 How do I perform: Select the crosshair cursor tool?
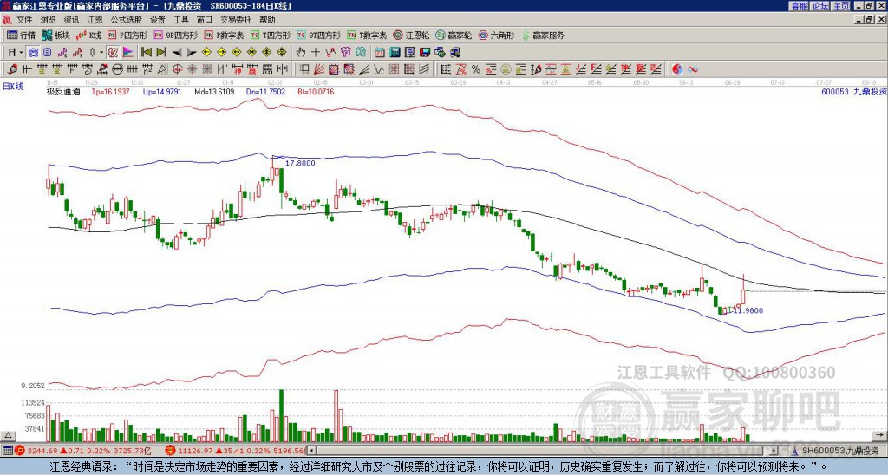tap(316, 53)
